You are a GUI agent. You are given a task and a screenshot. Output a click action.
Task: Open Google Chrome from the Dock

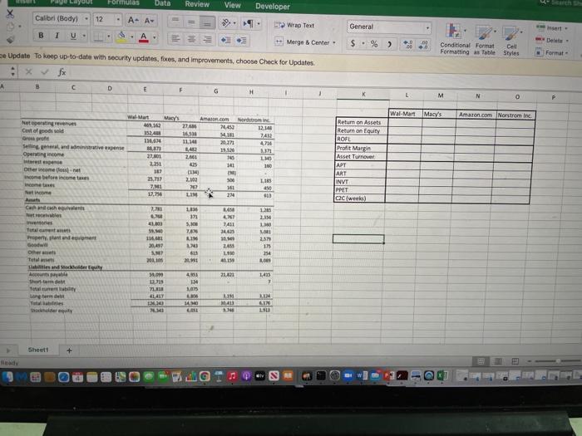point(205,377)
